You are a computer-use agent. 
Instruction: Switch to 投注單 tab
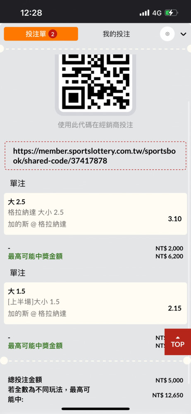point(41,34)
